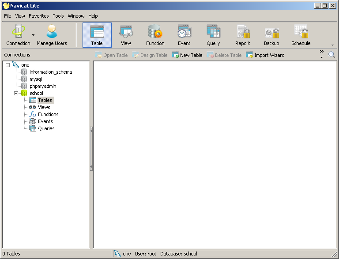The height and width of the screenshot is (259, 339).
Task: Open the File menu
Action: coord(8,16)
